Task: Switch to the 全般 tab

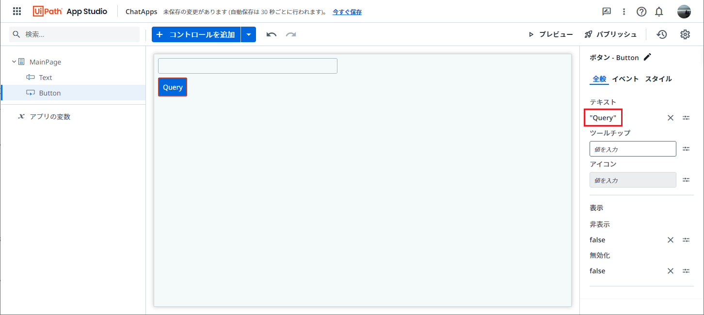Action: click(x=599, y=79)
